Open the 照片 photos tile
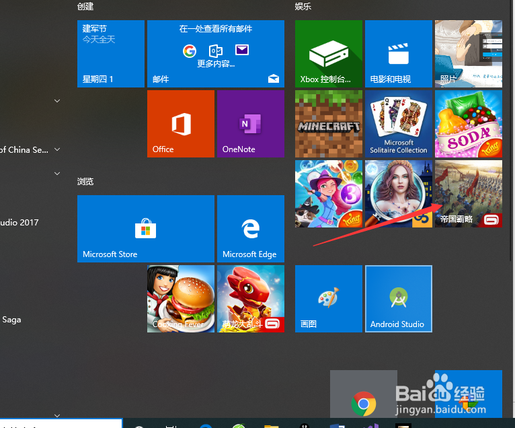Screen dimensions: 515x428 [469, 54]
